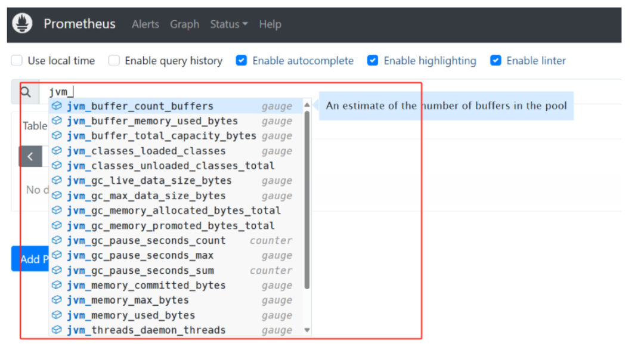Click the Prometheus brand title
The width and height of the screenshot is (644, 350).
[x=80, y=24]
